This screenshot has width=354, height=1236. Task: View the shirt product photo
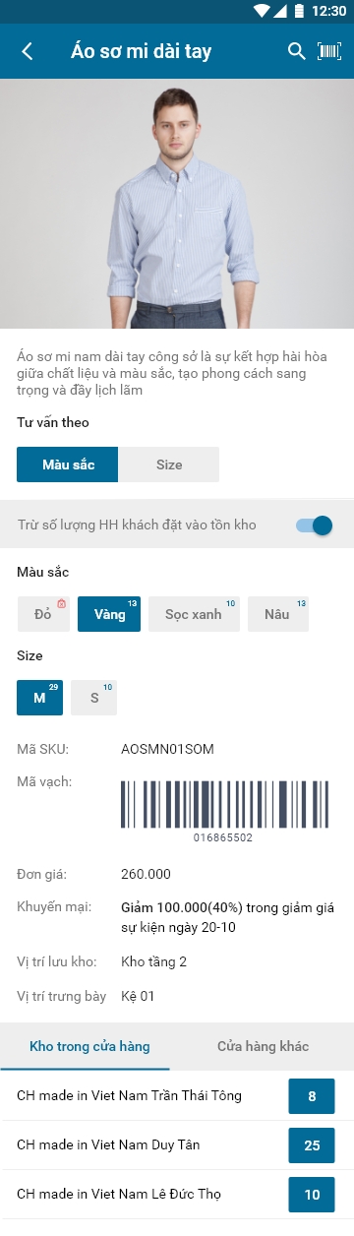(x=177, y=203)
